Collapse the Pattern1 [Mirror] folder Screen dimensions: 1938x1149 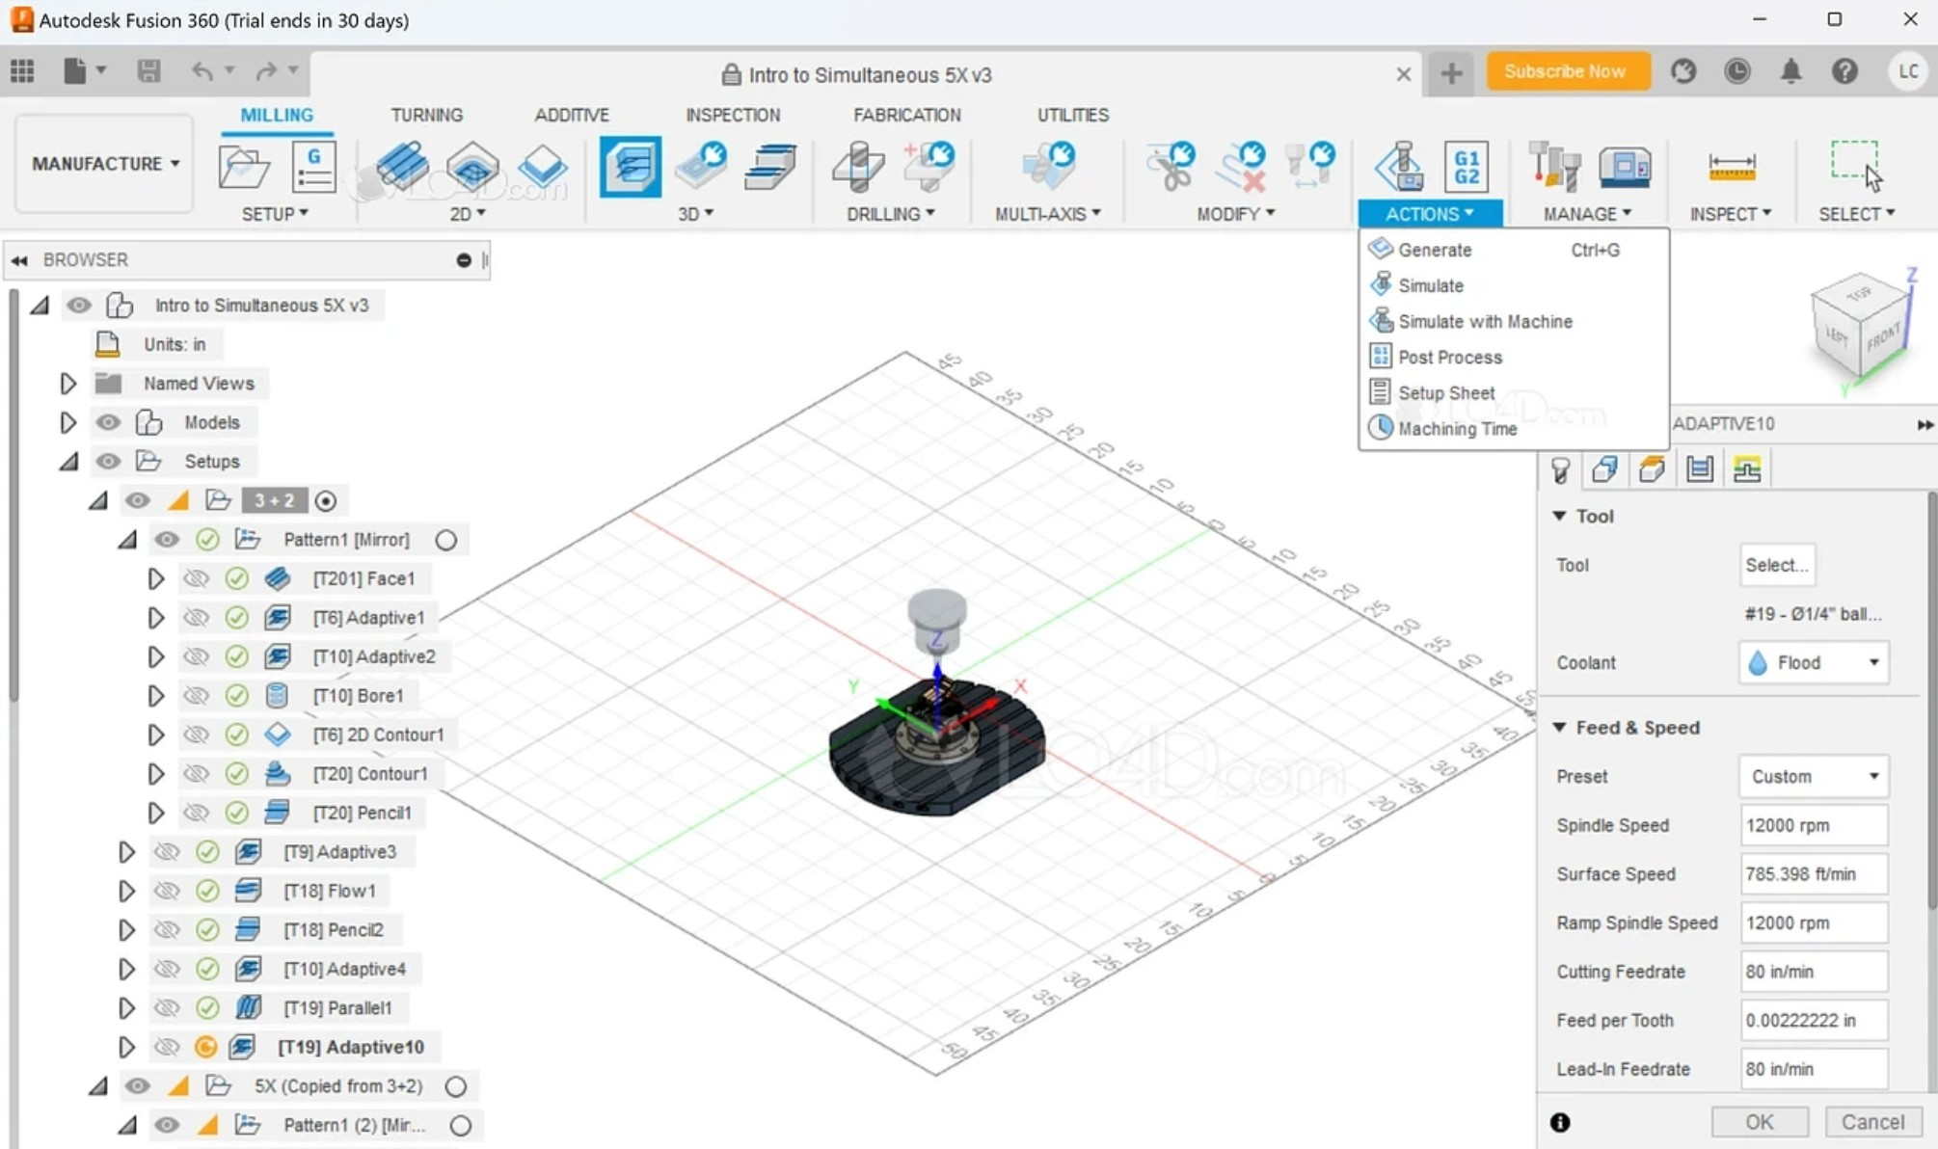[x=127, y=541]
